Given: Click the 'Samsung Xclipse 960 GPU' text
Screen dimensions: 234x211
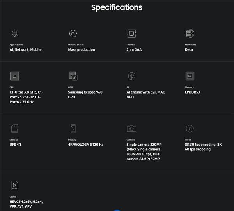Looking at the screenshot, I should 85,94.
